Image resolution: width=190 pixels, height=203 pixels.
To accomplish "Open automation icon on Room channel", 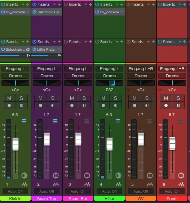I will click(181, 184).
